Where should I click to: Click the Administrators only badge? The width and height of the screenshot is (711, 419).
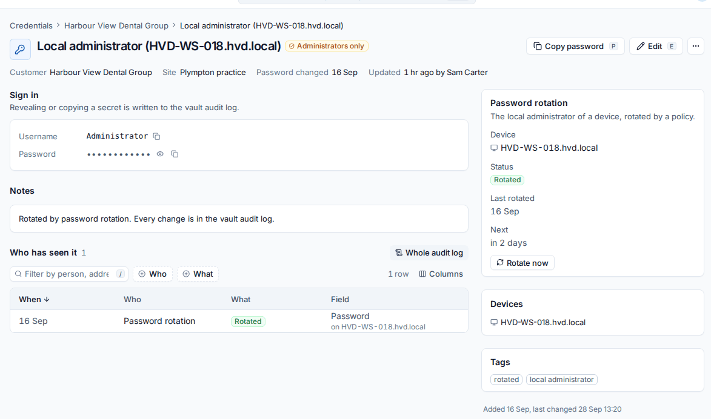(x=327, y=46)
